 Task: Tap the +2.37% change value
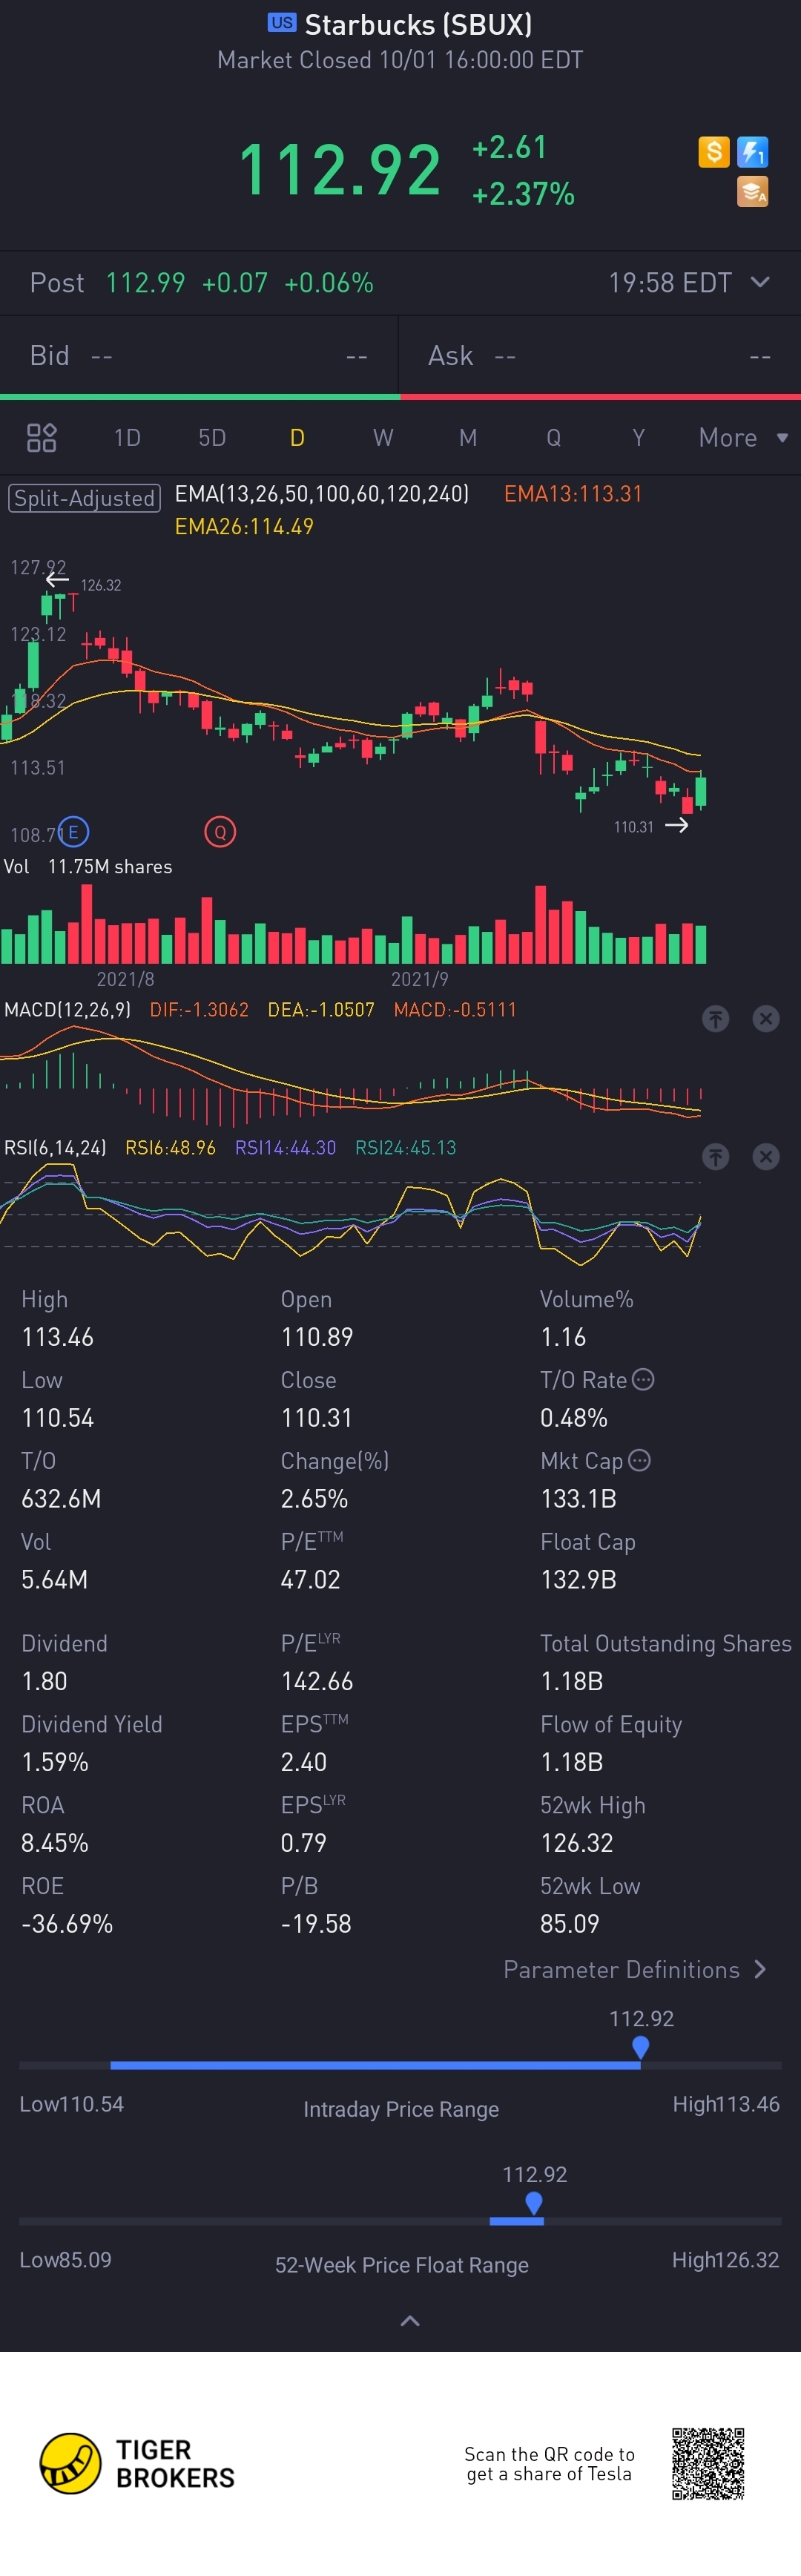click(x=523, y=194)
